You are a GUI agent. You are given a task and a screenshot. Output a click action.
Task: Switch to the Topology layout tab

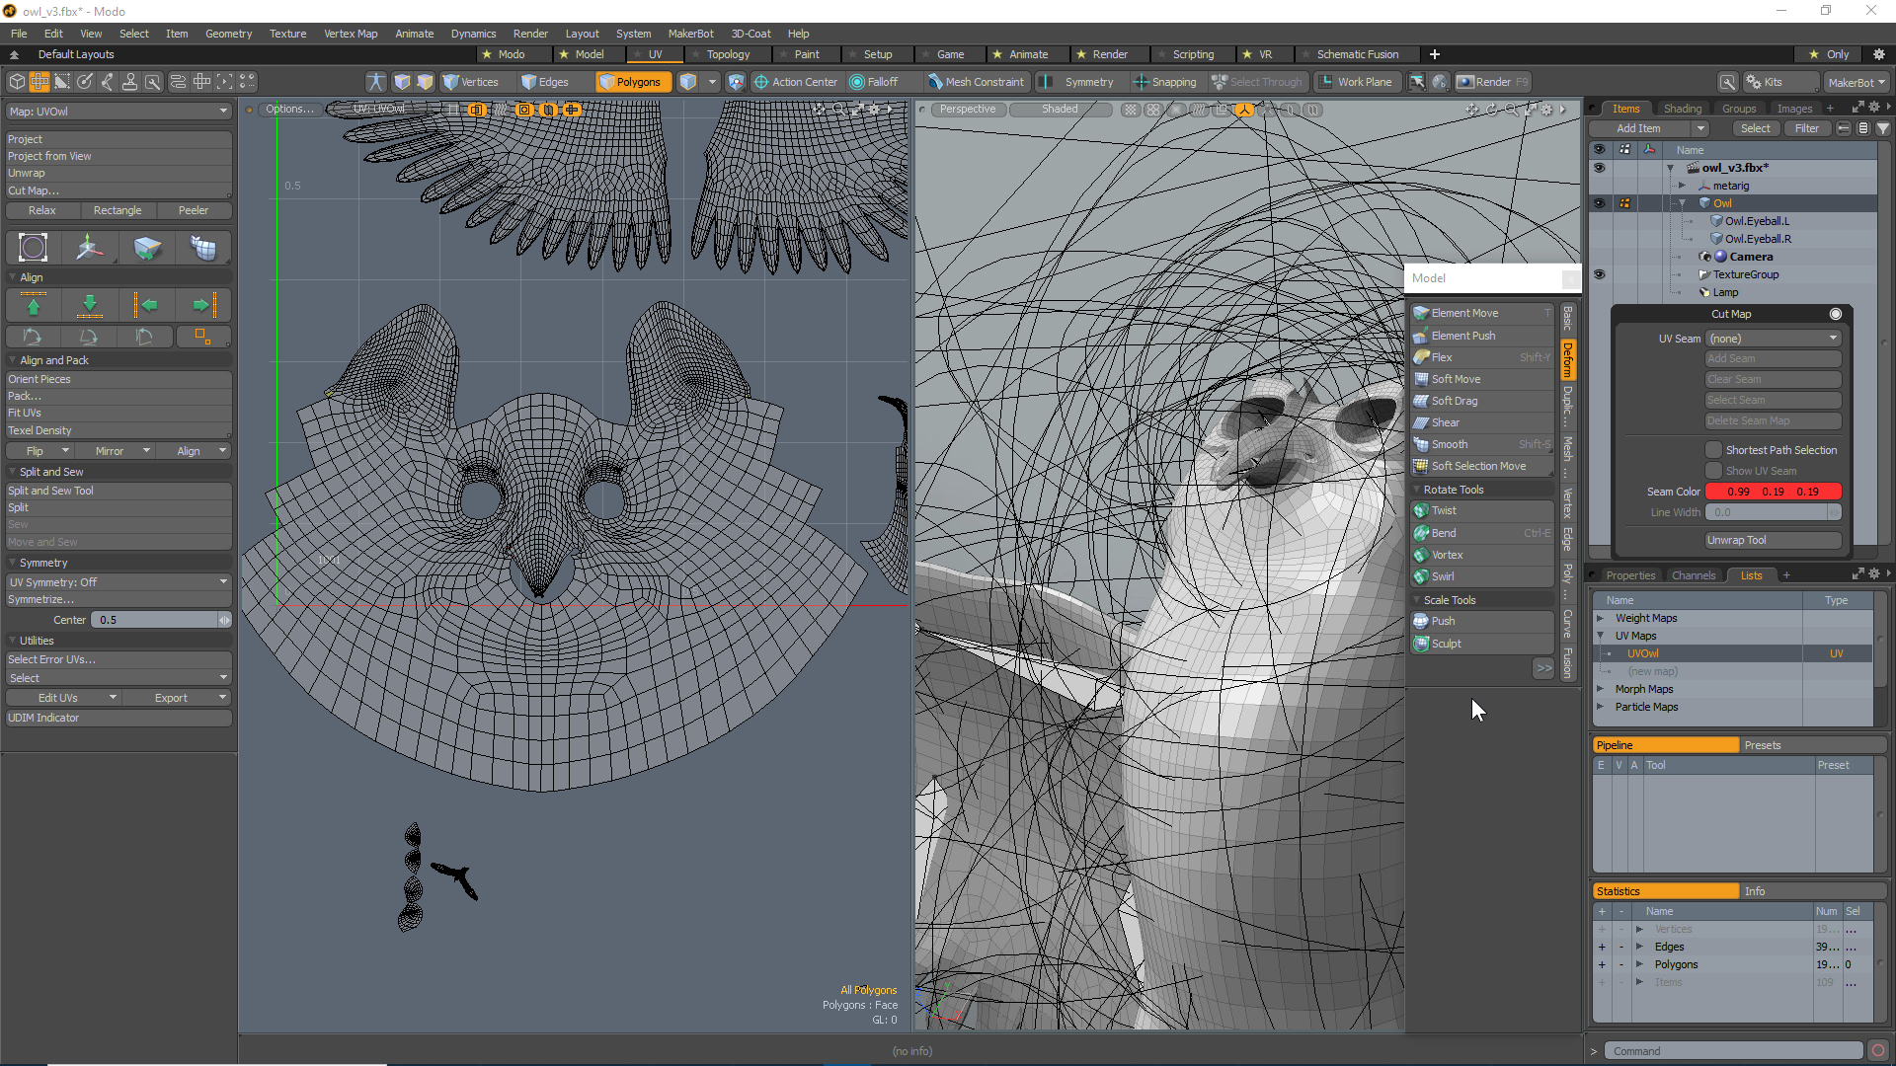click(x=728, y=54)
